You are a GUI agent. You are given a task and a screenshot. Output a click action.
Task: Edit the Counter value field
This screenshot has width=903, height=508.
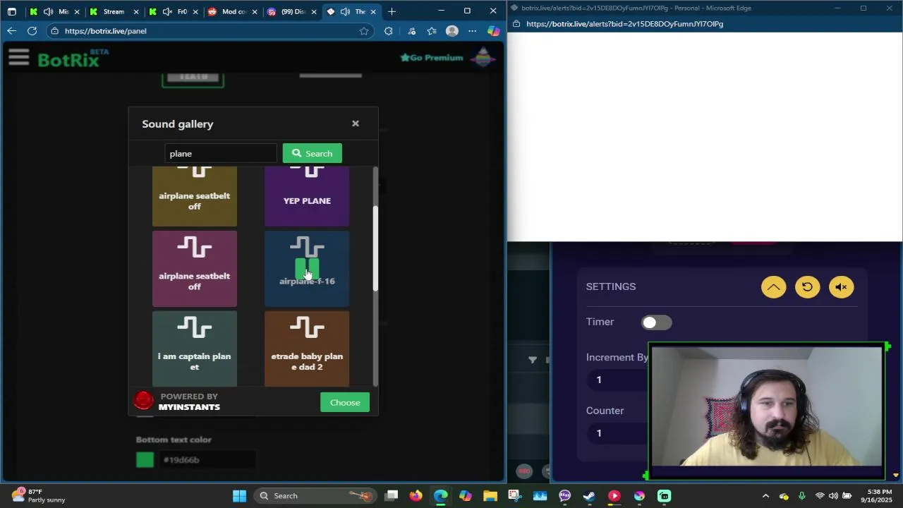(x=617, y=433)
